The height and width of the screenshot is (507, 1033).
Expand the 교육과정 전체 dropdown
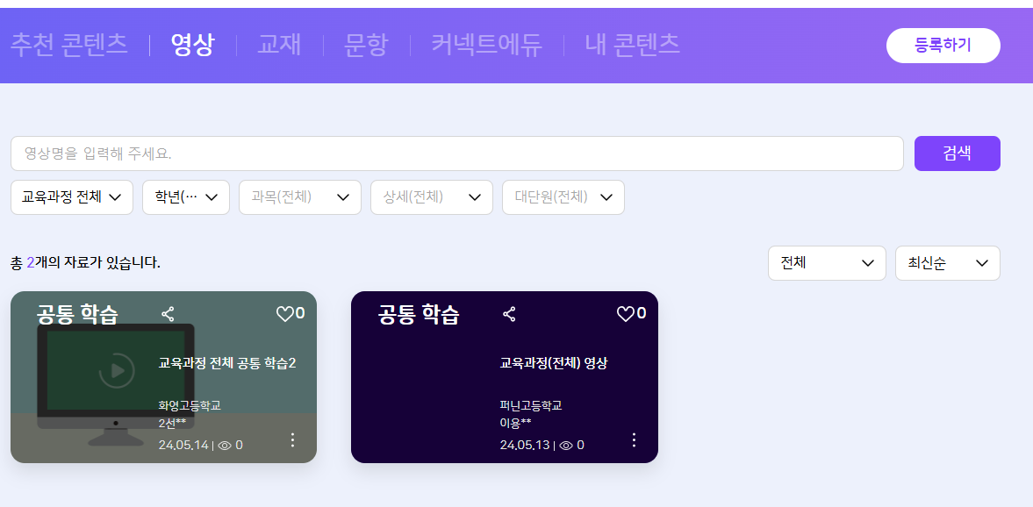point(72,197)
